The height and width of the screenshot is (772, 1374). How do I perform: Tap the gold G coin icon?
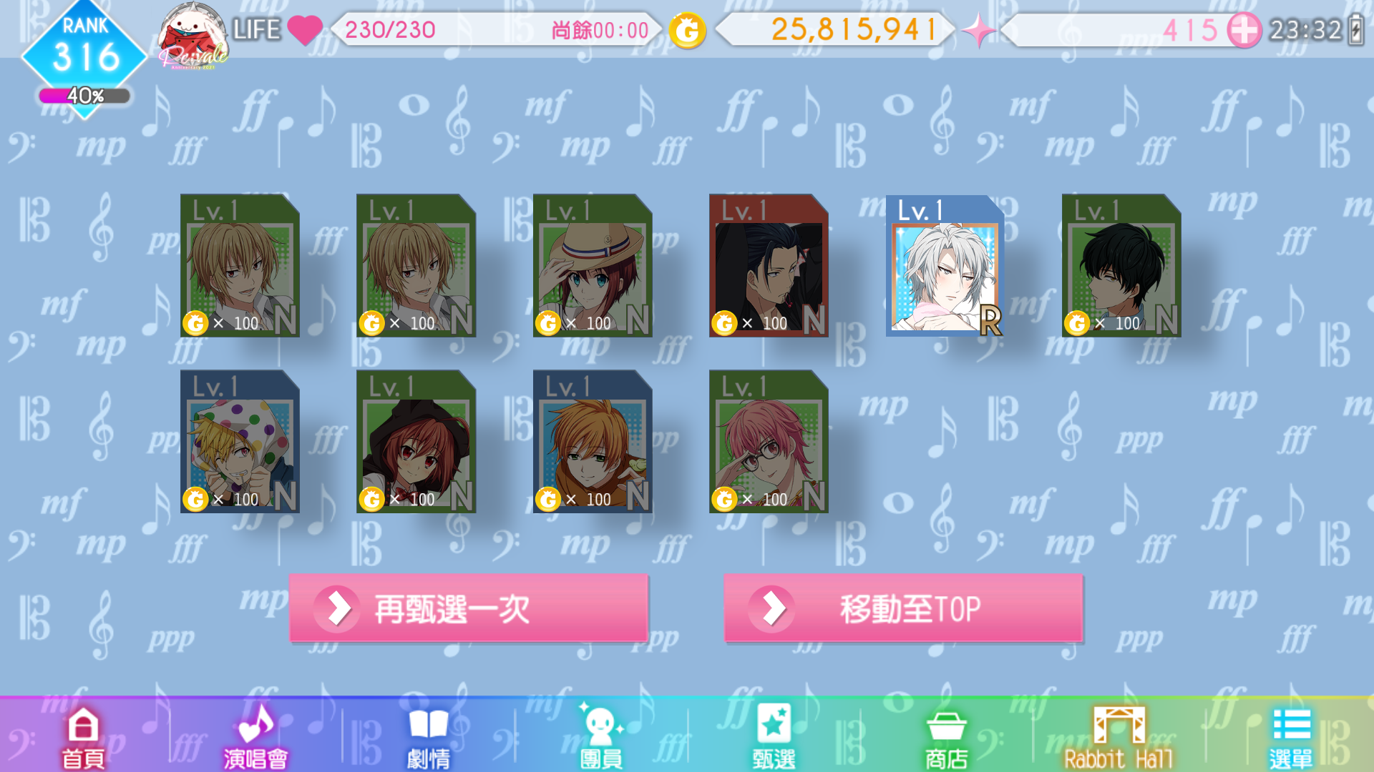(x=687, y=31)
